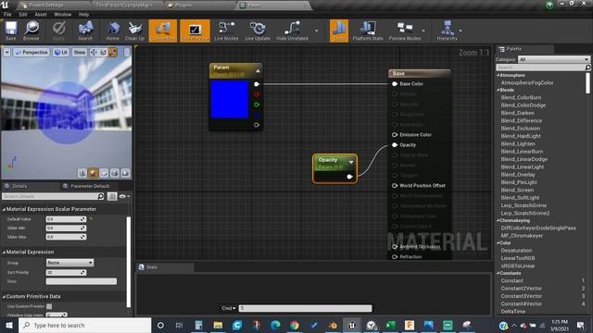The height and width of the screenshot is (333, 593).
Task: Collapse the Material Expression section
Action: 4,252
